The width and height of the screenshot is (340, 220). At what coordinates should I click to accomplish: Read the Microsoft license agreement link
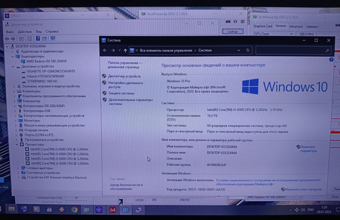(268, 182)
